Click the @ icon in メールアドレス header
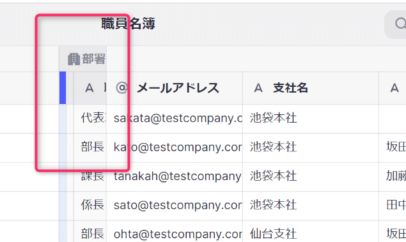Image resolution: width=406 pixels, height=242 pixels. click(x=121, y=87)
